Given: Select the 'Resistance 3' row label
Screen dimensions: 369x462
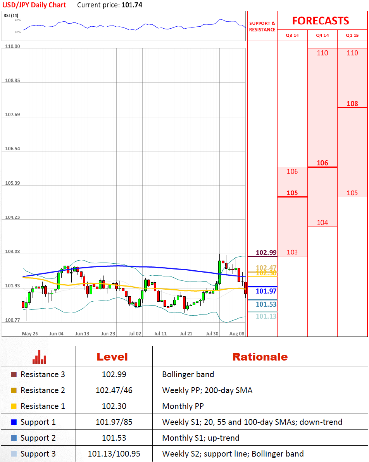Looking at the screenshot, I should [x=43, y=374].
